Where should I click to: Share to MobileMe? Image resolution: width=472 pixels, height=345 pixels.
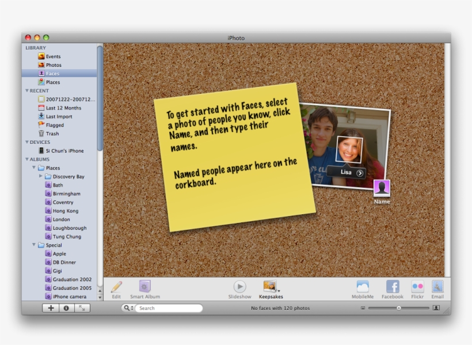[x=363, y=290]
